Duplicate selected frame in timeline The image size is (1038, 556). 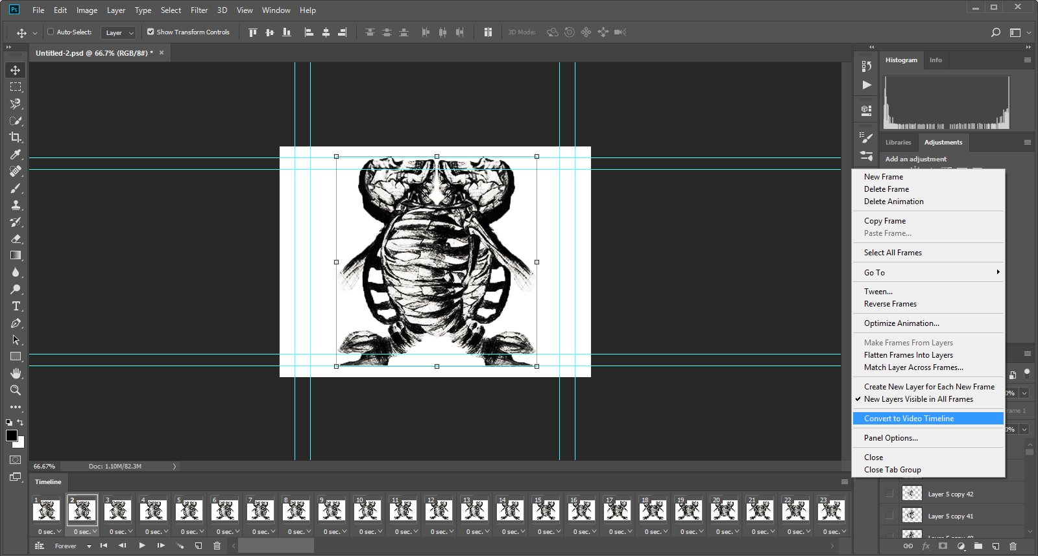coord(199,546)
